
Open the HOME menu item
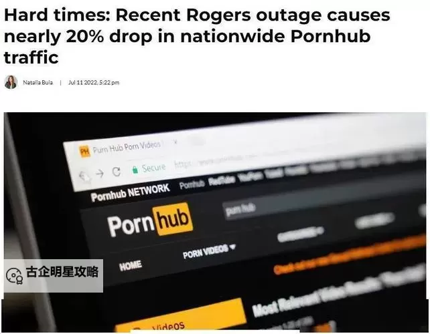[131, 265]
